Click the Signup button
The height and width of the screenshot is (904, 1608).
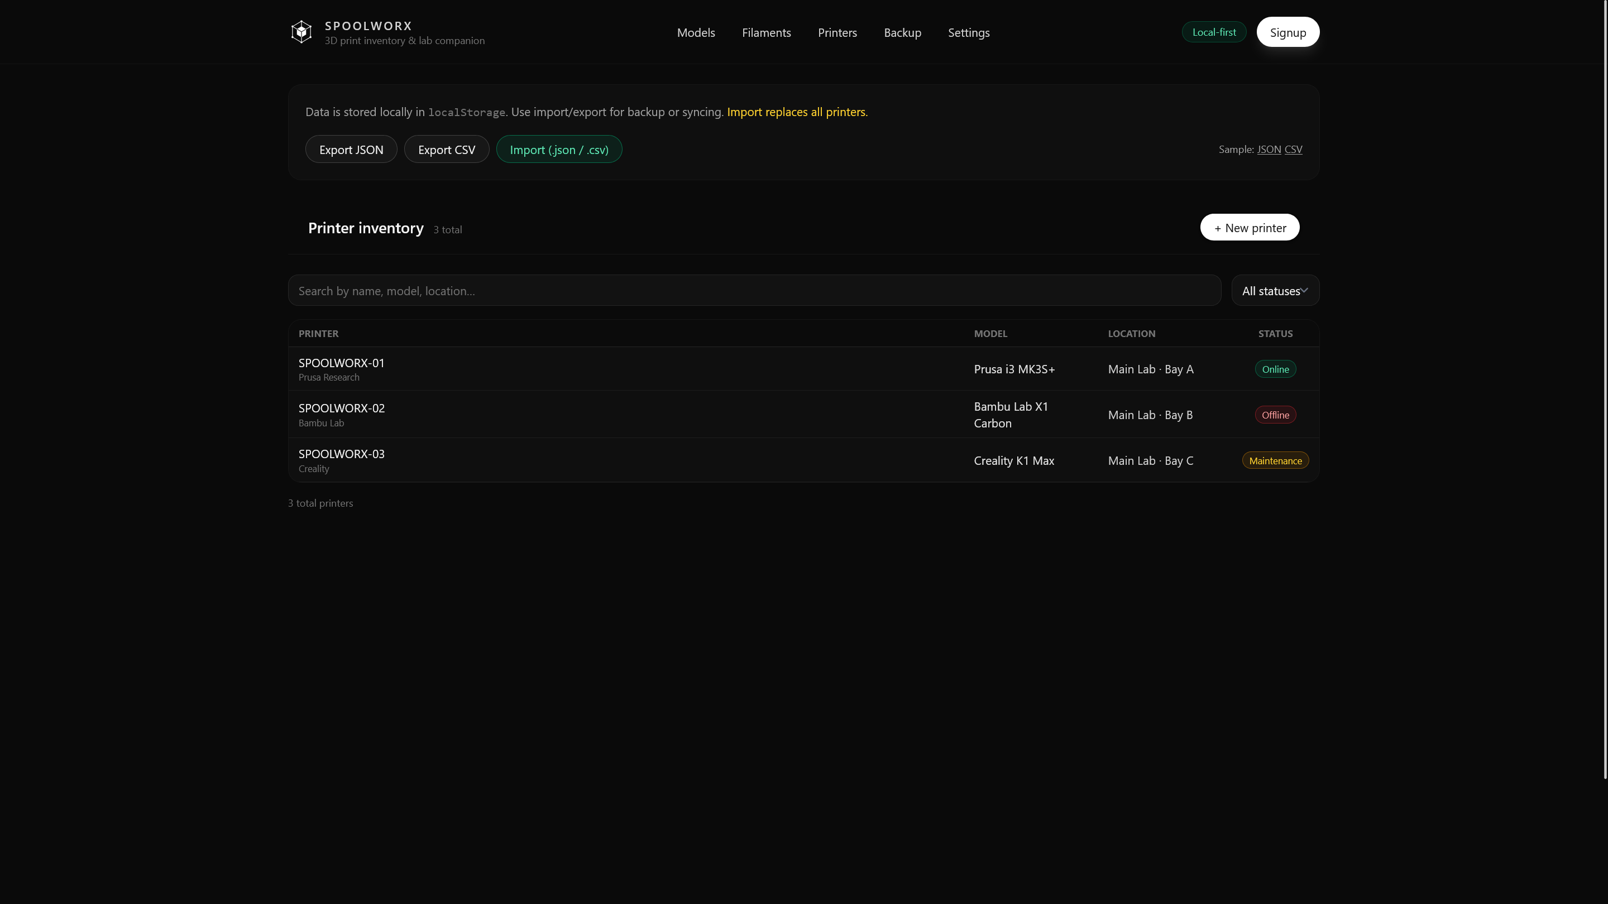[1287, 32]
